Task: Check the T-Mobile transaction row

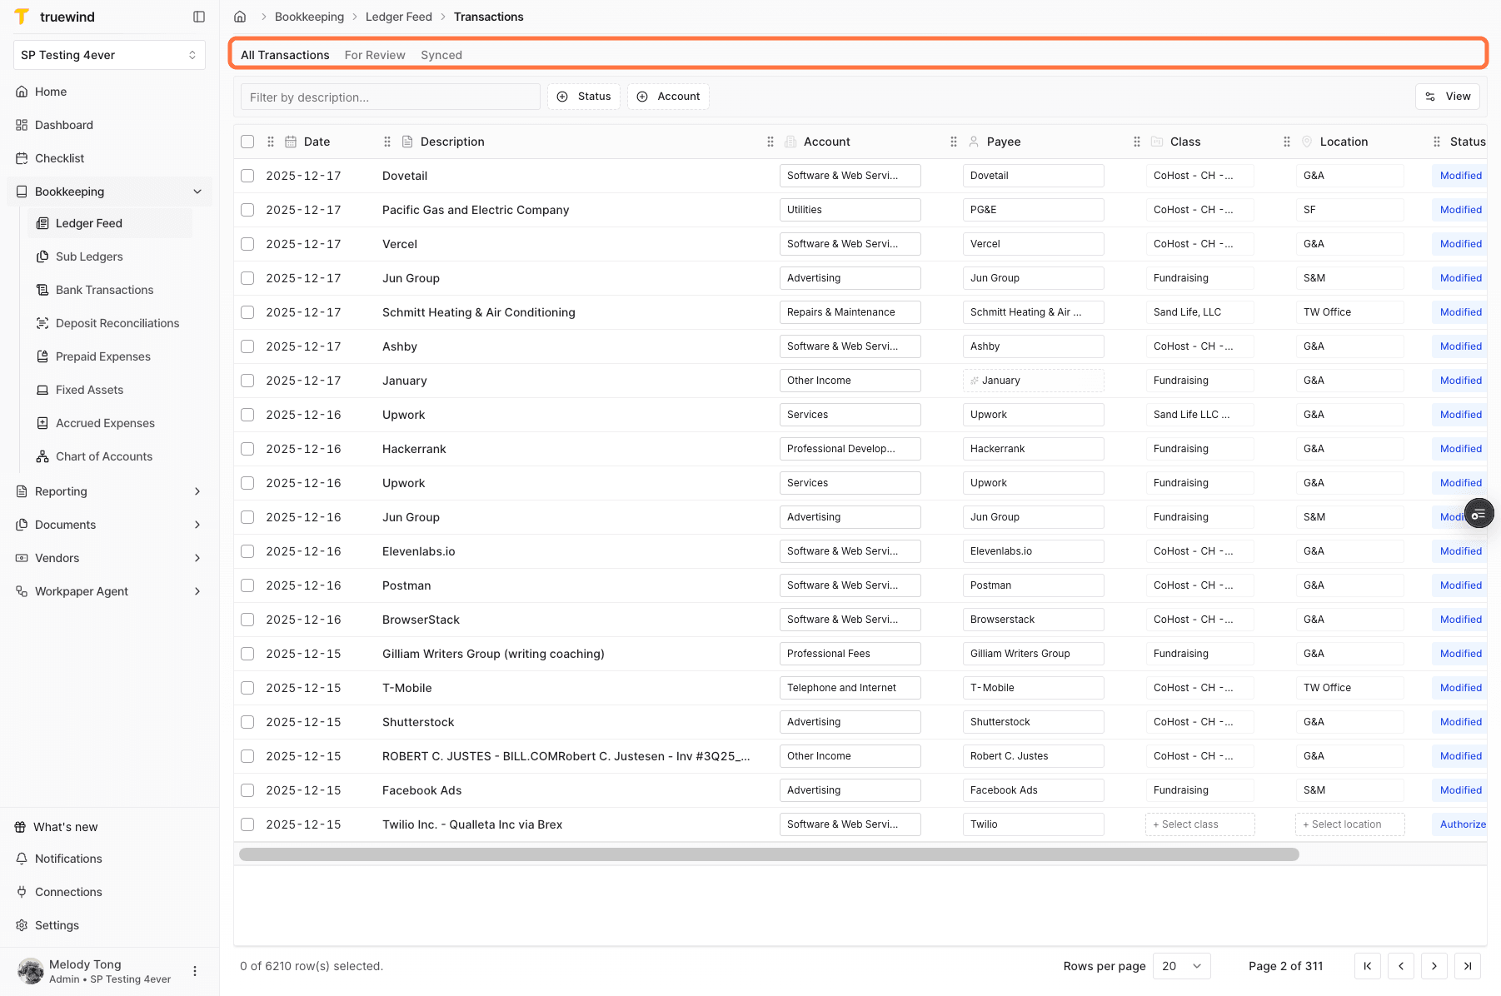Action: pos(247,688)
